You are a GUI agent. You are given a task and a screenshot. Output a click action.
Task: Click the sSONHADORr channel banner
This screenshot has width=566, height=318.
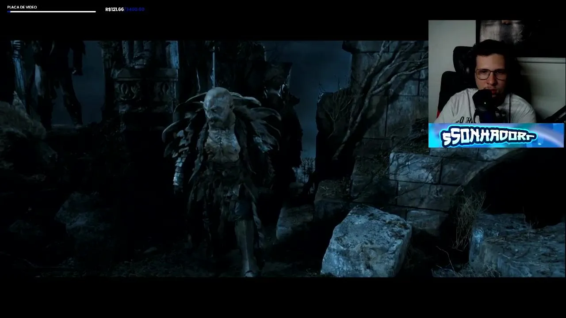point(496,135)
